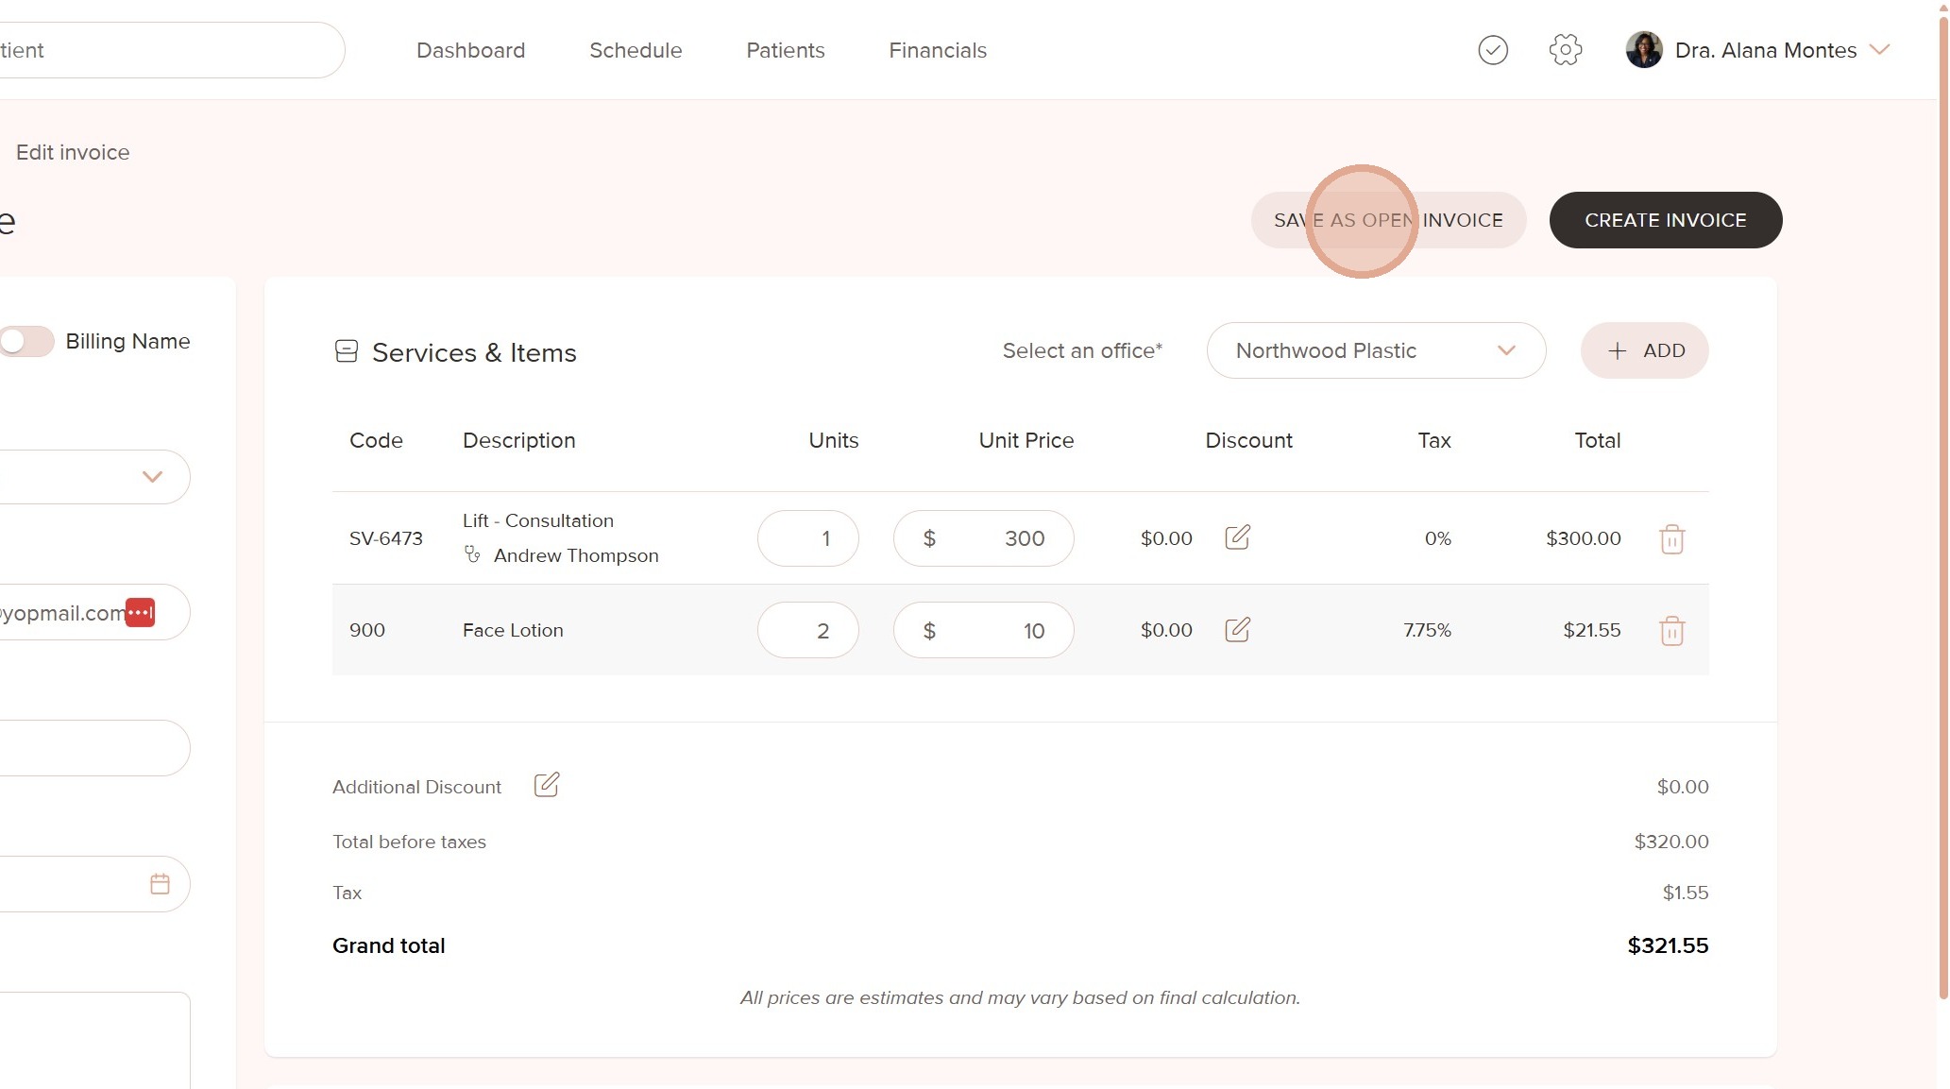The image size is (1950, 1089).
Task: Click the red password manager icon
Action: (x=140, y=612)
